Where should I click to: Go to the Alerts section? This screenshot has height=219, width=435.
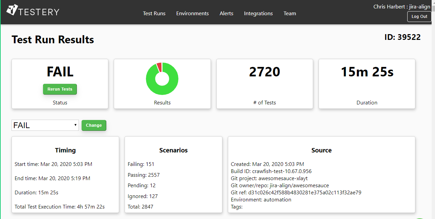[x=226, y=14]
